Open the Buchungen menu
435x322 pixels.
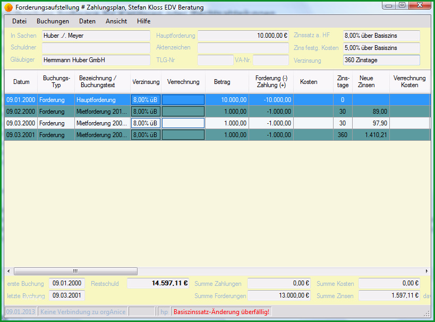coord(53,21)
